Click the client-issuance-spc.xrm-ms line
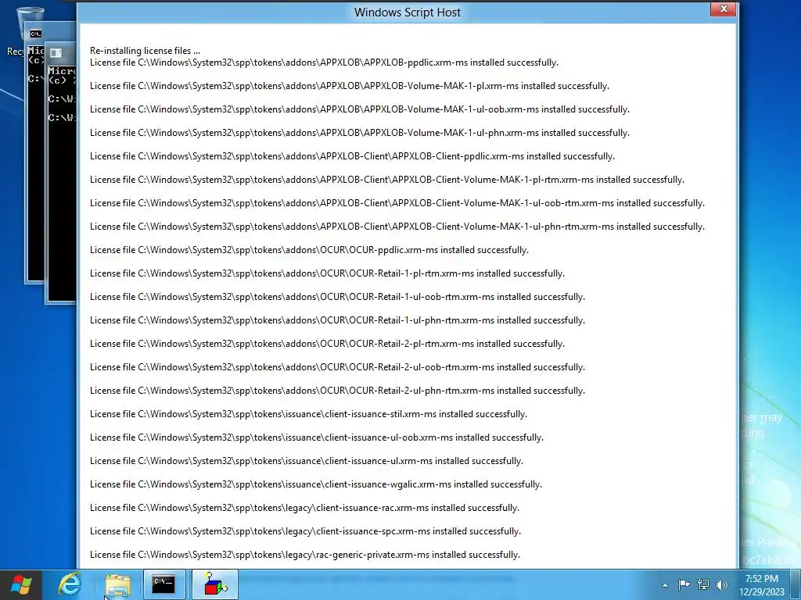 point(306,531)
